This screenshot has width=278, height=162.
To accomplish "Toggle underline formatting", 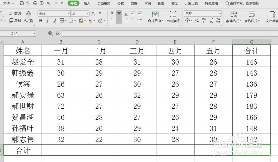I will point(54,21).
